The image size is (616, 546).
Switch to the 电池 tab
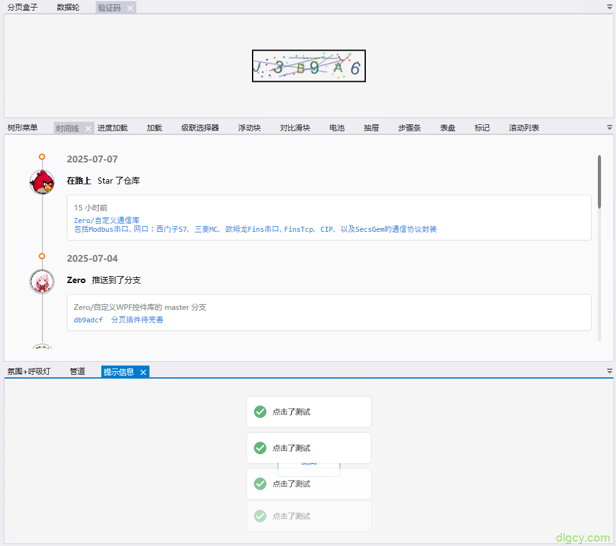coord(337,128)
